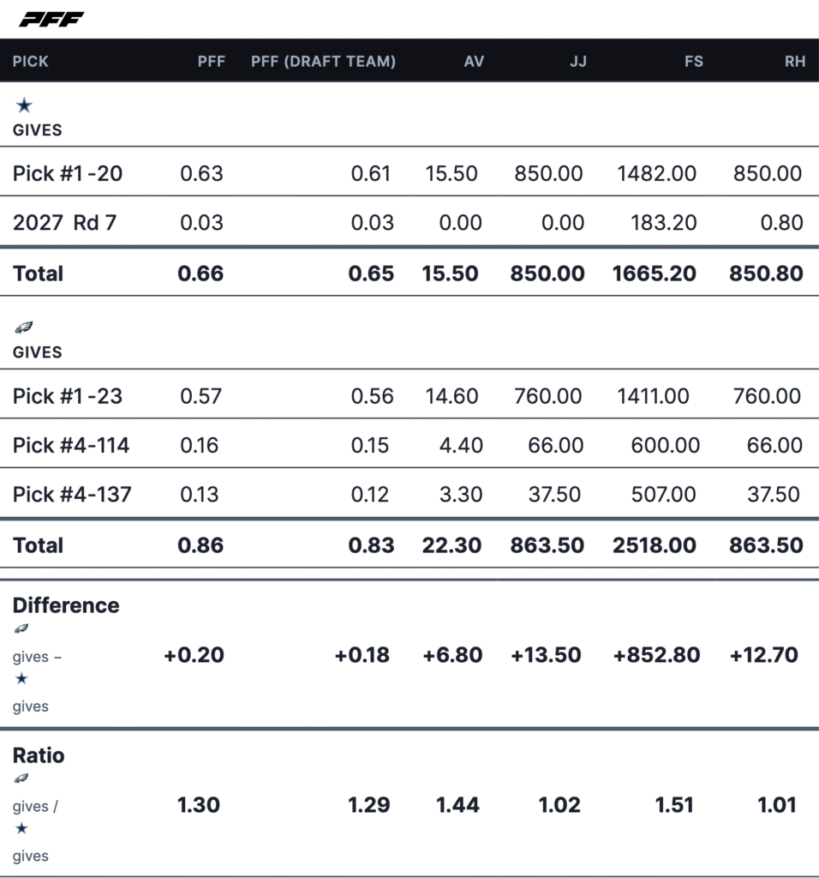Click the Eagles logo under Difference heading

[21, 628]
